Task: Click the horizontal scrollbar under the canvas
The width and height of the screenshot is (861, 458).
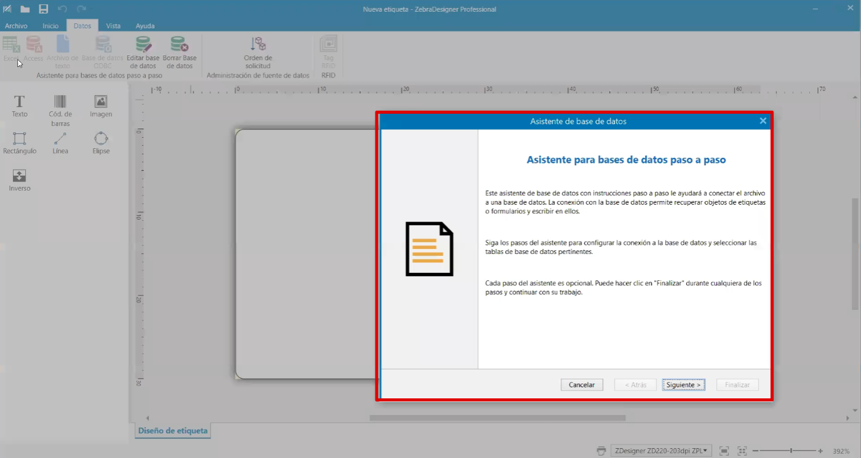Action: pyautogui.click(x=497, y=418)
